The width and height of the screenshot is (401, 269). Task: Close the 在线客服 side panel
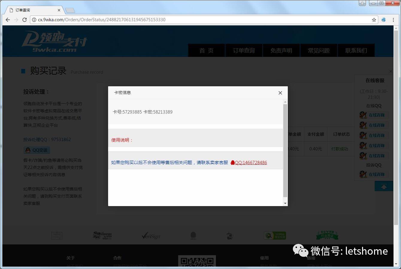[391, 71]
